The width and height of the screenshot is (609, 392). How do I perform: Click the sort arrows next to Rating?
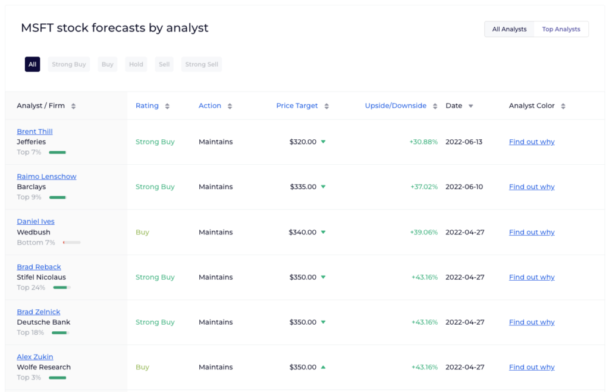click(167, 106)
